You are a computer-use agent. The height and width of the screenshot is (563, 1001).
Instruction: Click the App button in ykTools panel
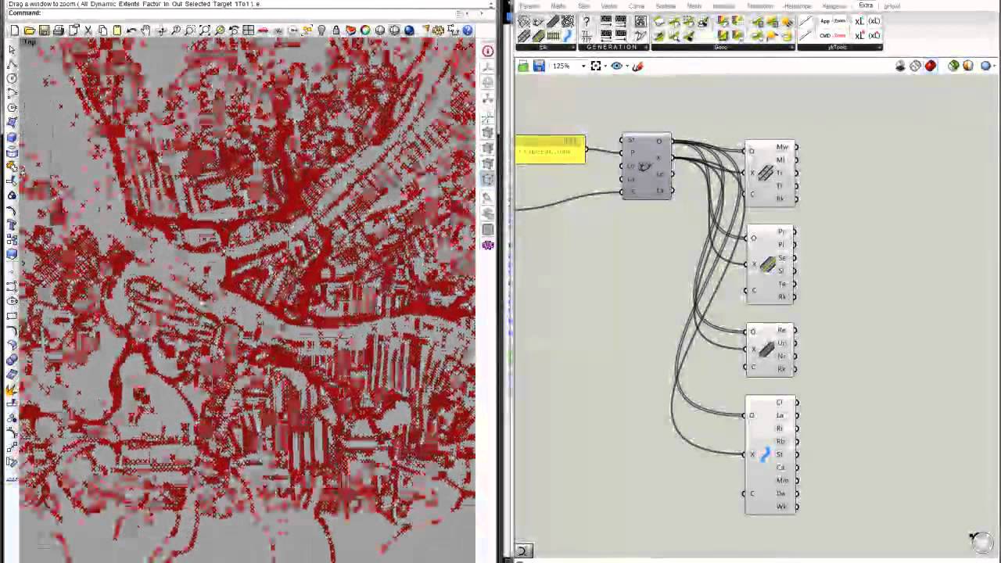tap(825, 22)
